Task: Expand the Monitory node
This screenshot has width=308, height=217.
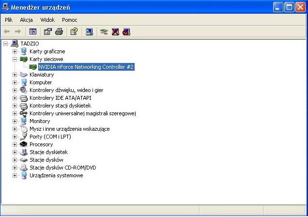Action: pyautogui.click(x=15, y=121)
